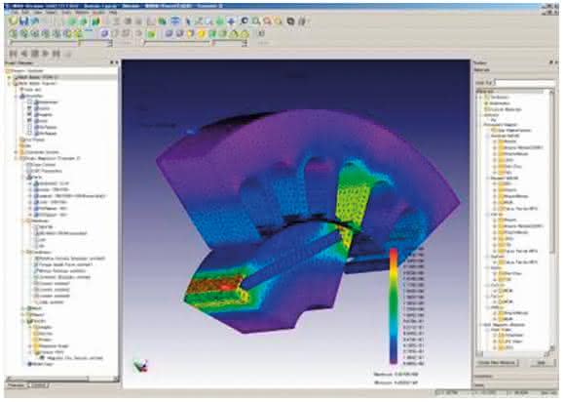Click the yellow light bulb toolbar icon

[x=201, y=34]
